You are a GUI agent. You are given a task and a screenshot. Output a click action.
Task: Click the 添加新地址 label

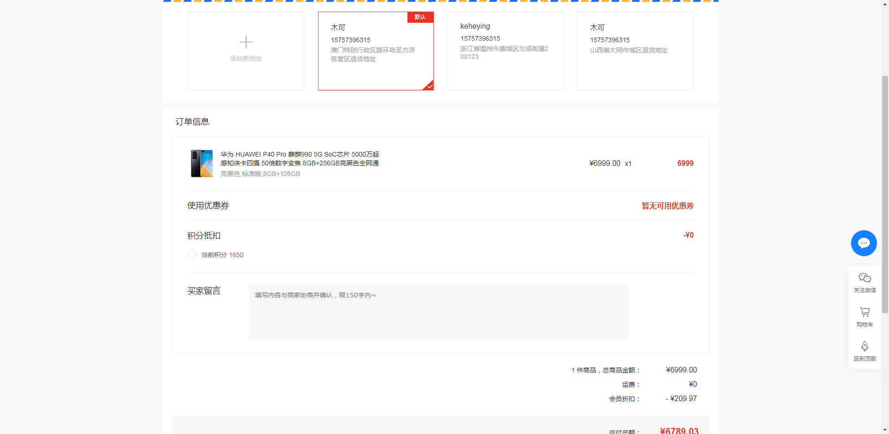tap(246, 58)
